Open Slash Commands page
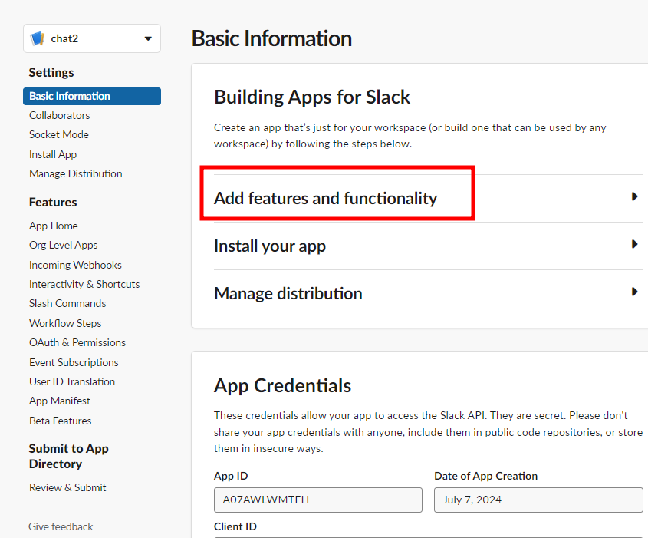This screenshot has height=538, width=648. (67, 303)
